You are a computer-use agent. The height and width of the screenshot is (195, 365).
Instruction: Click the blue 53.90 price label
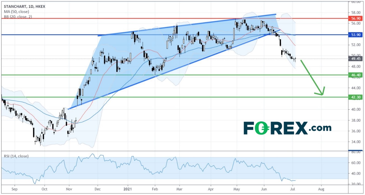355,35
